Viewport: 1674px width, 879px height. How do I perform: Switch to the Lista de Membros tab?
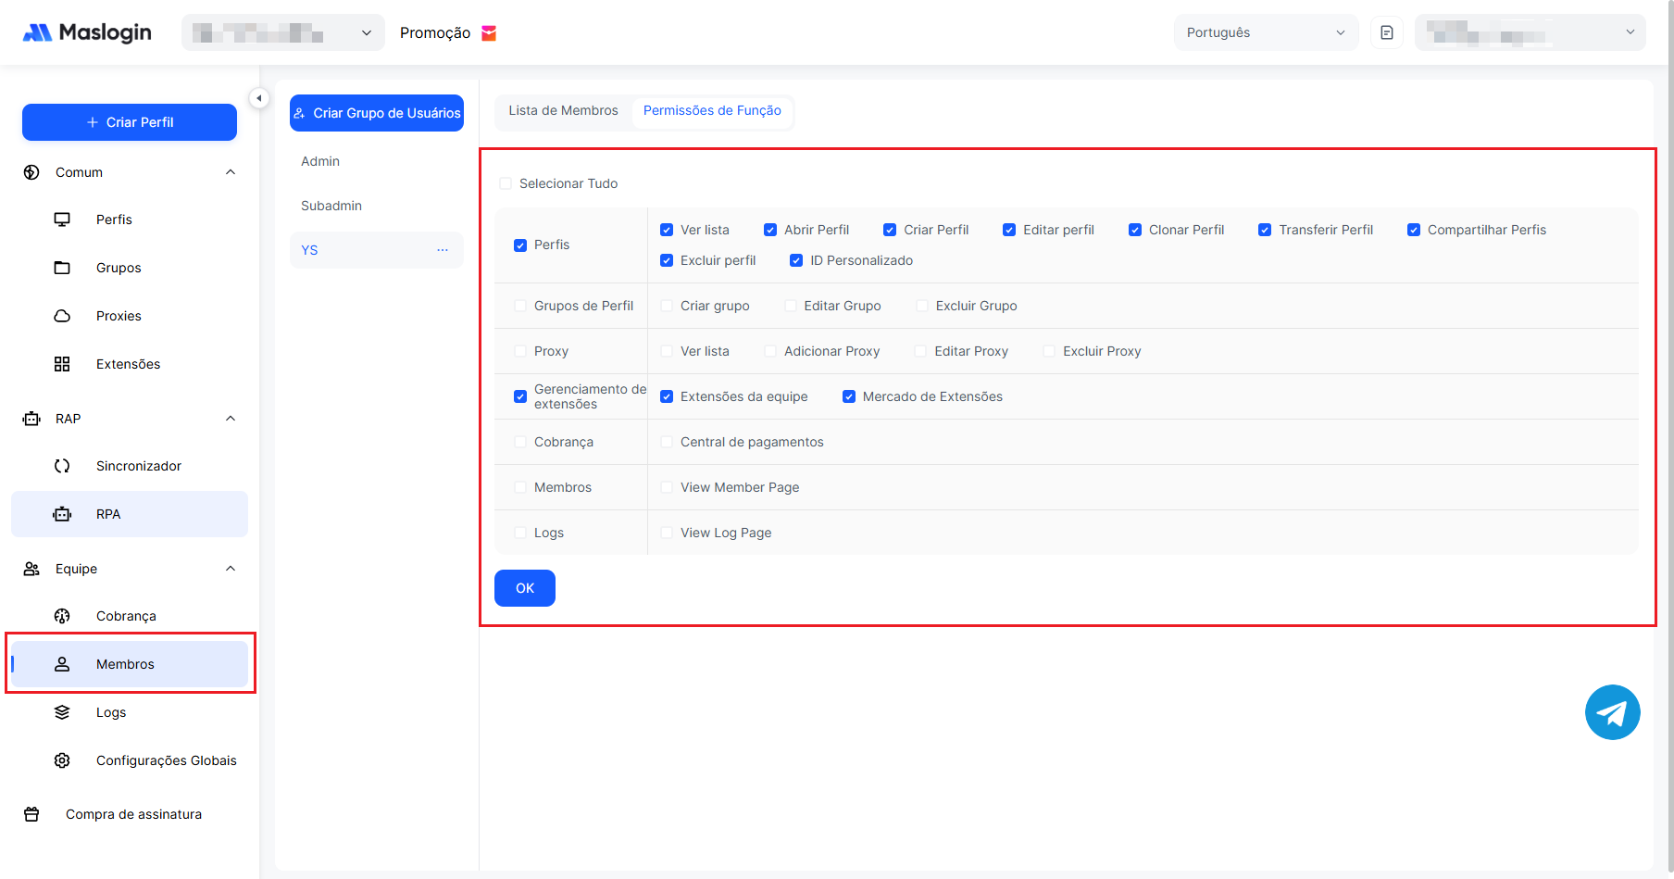[563, 110]
